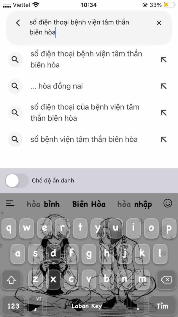178x317 pixels.
Task: Open the Laban Key hamburger menu icon
Action: [x=10, y=203]
